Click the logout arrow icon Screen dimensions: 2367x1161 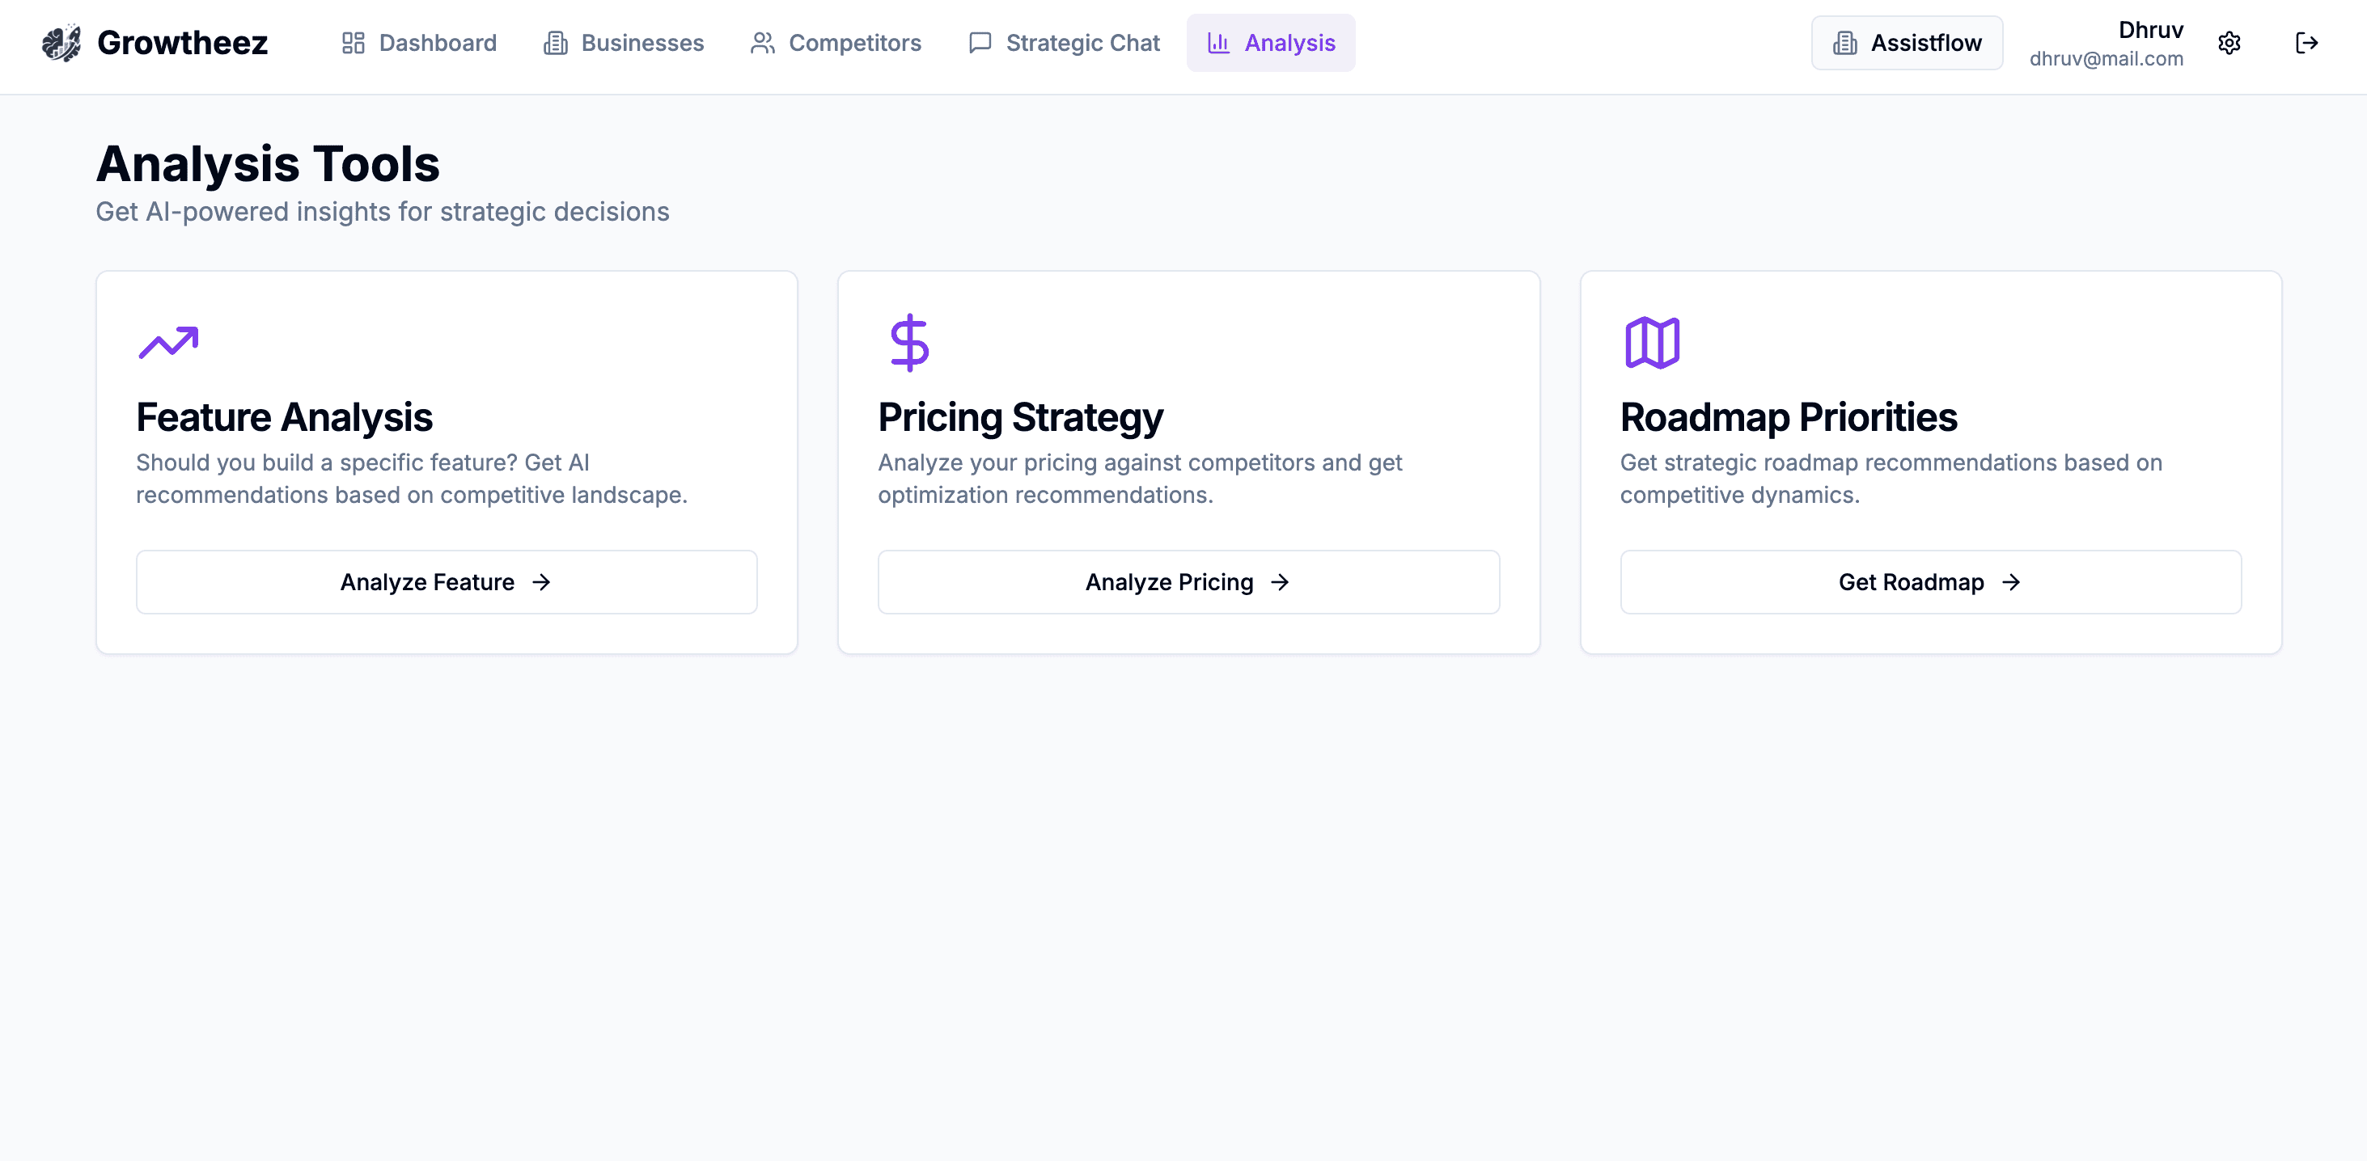(x=2307, y=43)
